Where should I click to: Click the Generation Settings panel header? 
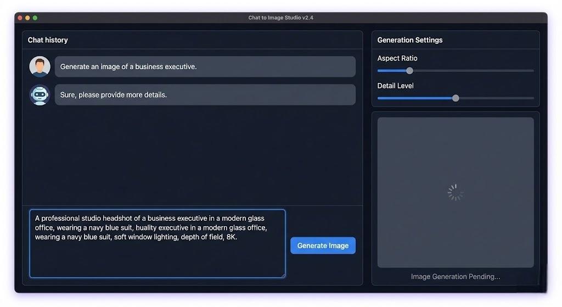tap(409, 40)
